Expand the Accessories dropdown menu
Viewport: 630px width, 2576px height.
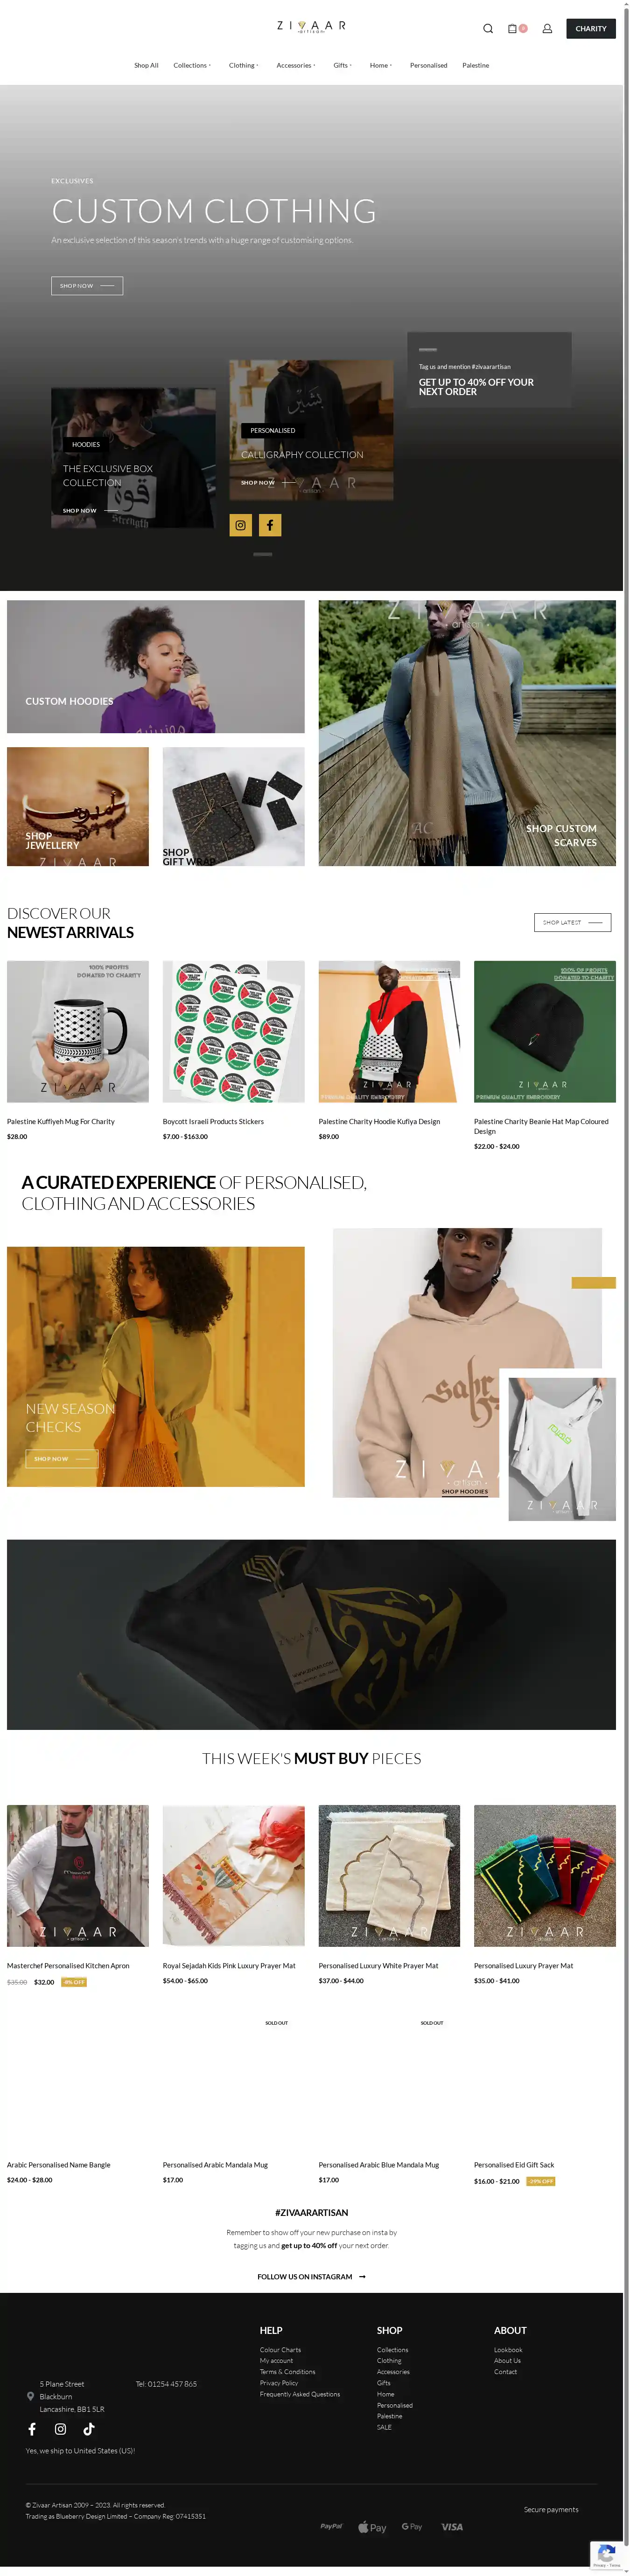point(296,65)
